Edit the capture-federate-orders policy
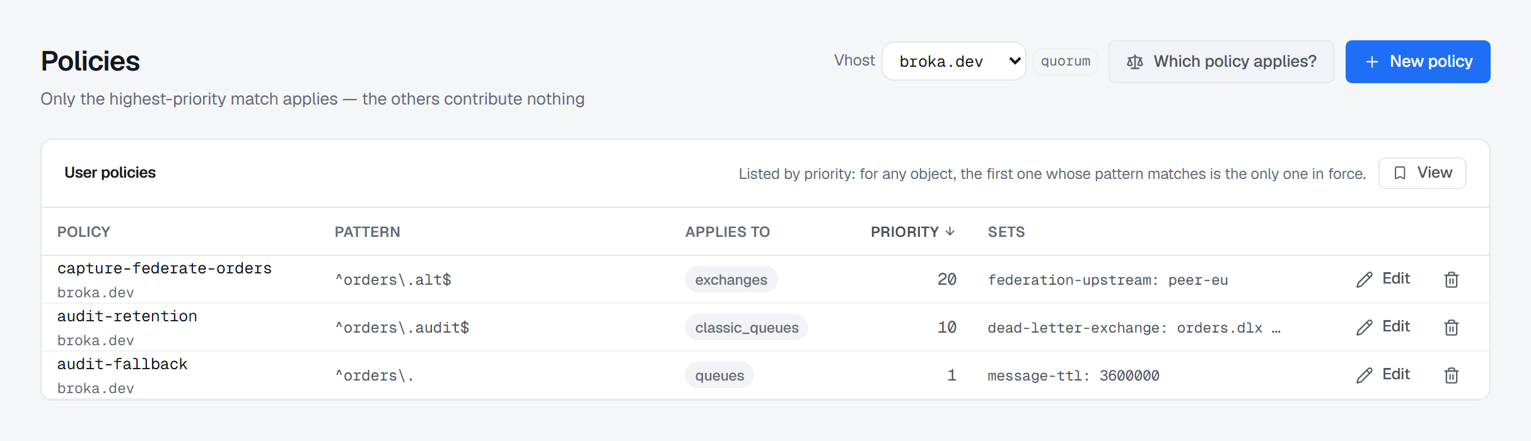This screenshot has height=441, width=1531. pyautogui.click(x=1383, y=279)
